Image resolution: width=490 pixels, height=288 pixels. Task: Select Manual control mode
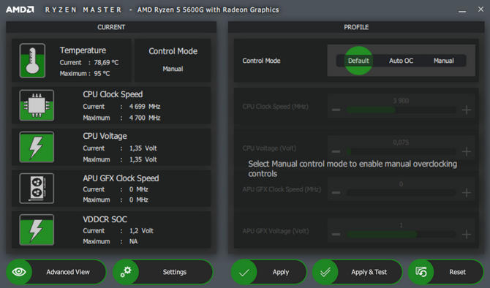(x=443, y=61)
